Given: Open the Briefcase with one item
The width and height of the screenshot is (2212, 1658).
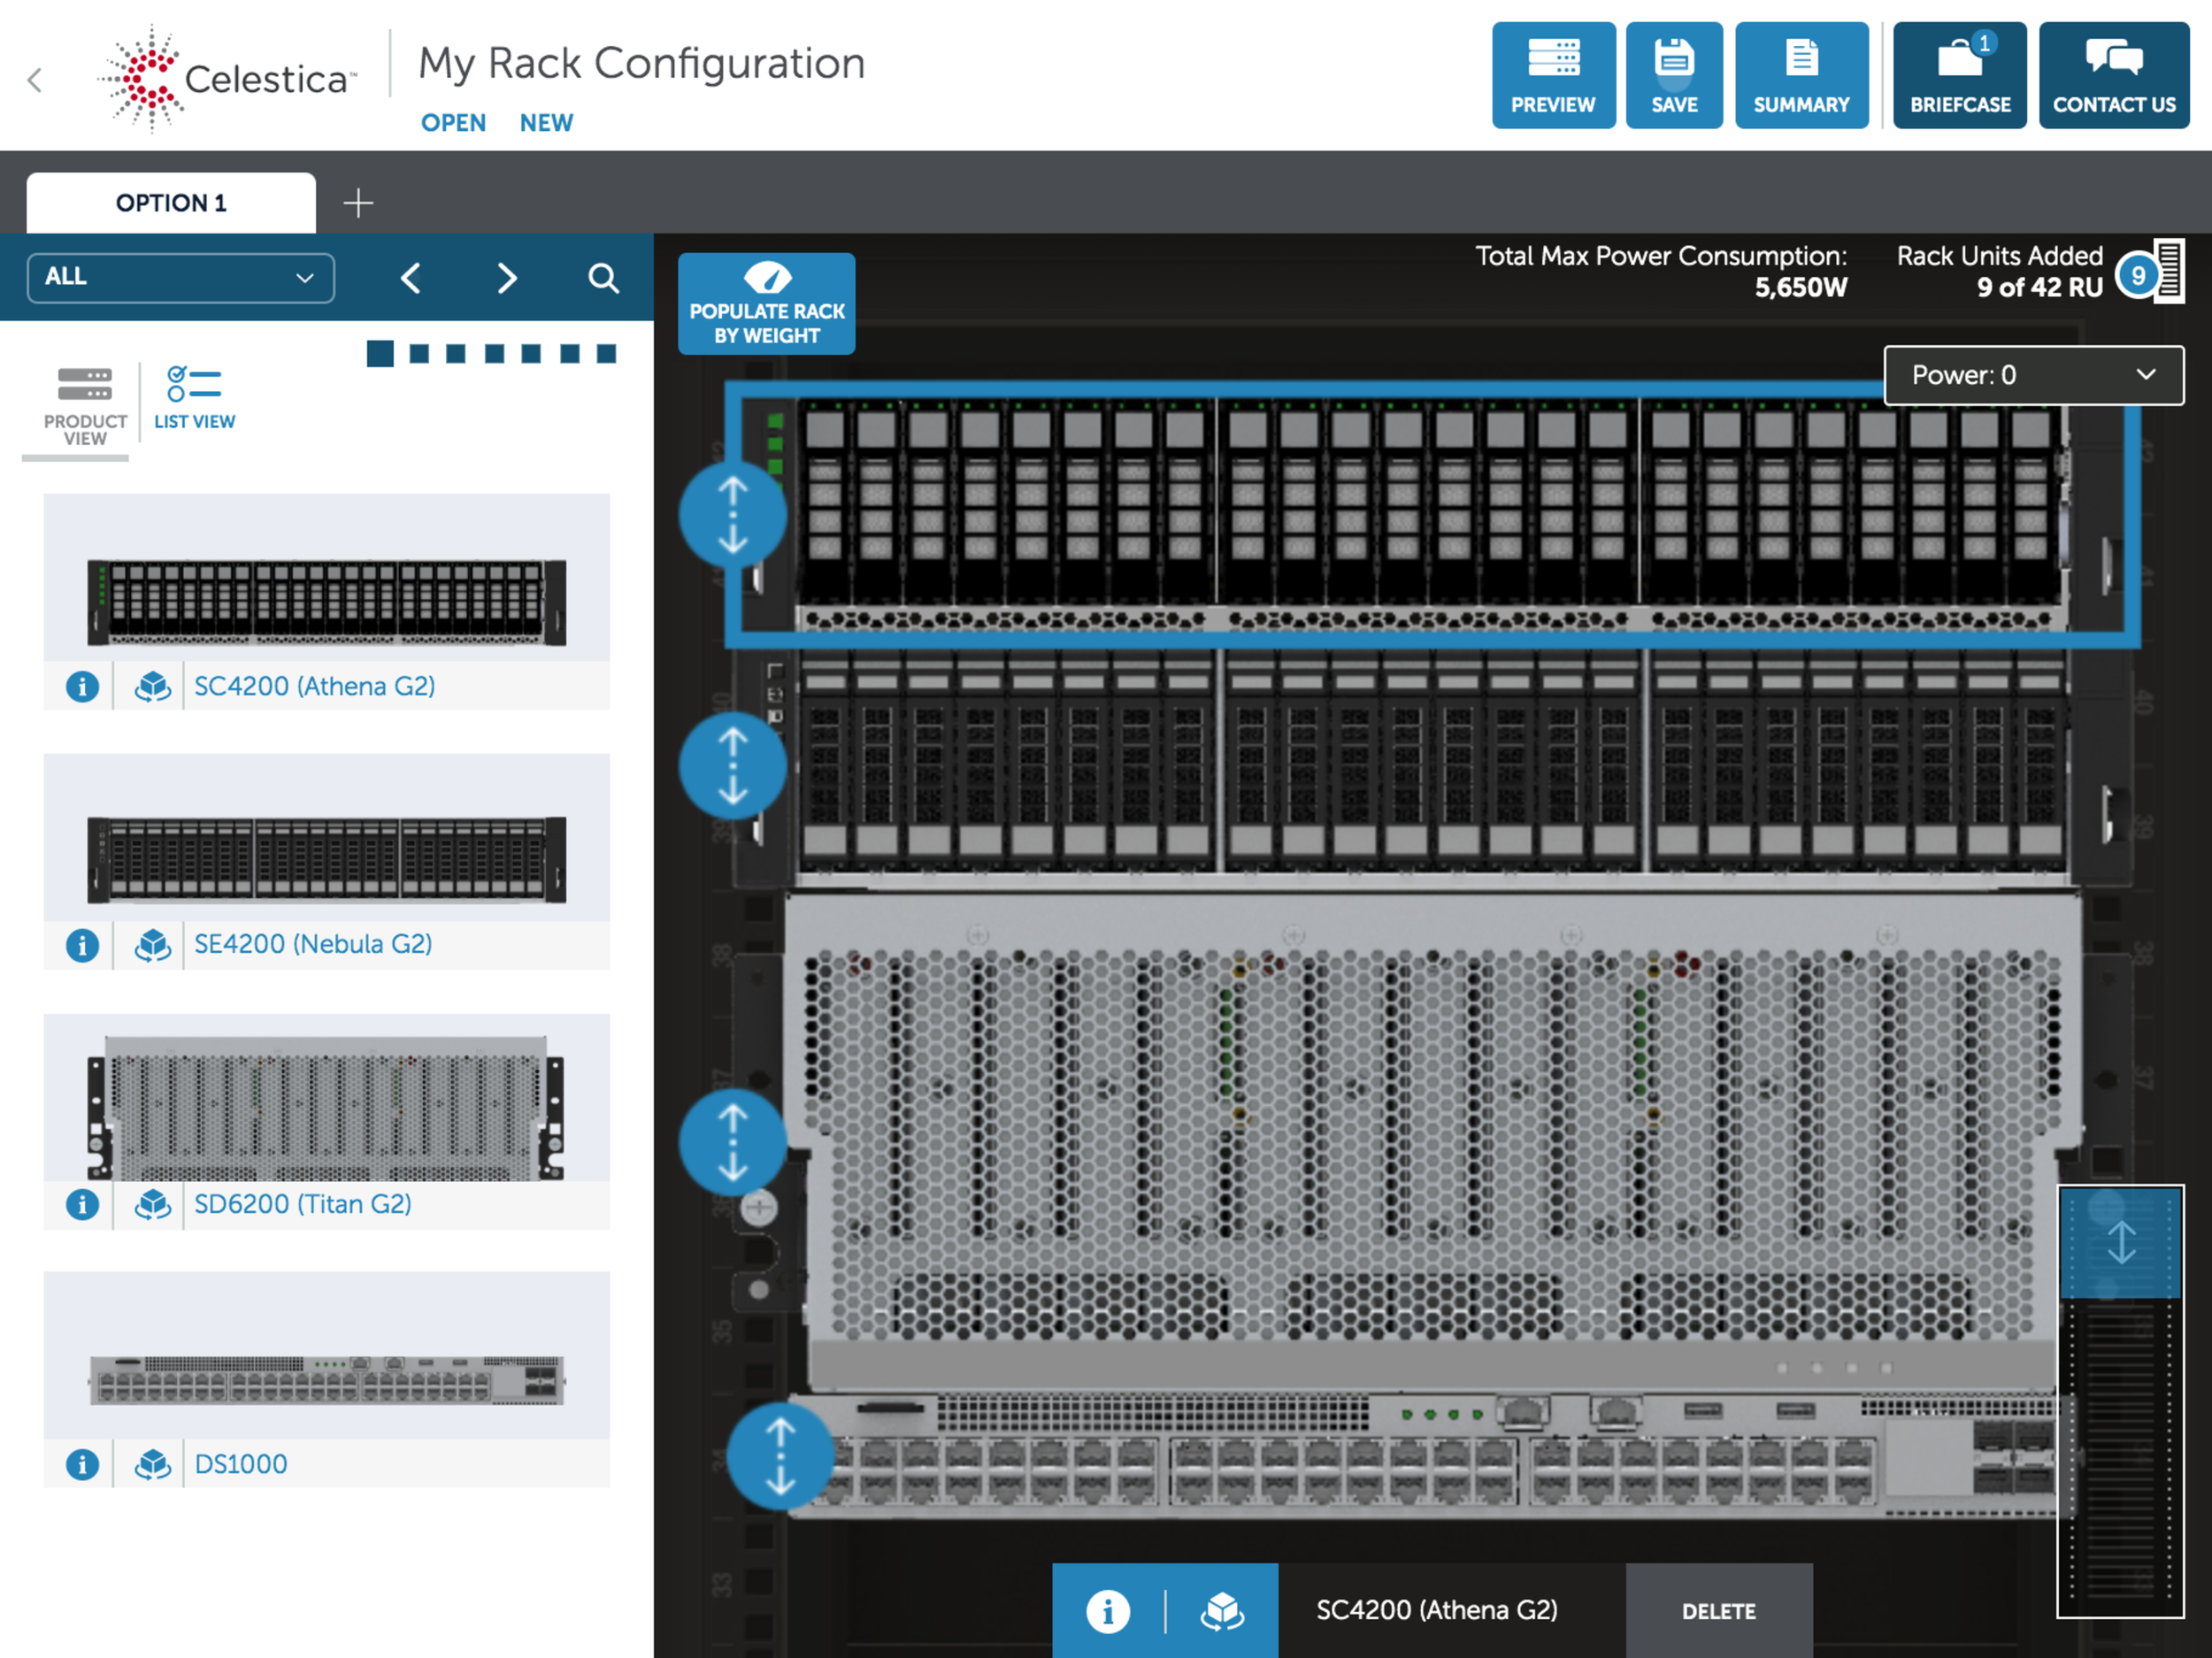Looking at the screenshot, I should pyautogui.click(x=1959, y=76).
